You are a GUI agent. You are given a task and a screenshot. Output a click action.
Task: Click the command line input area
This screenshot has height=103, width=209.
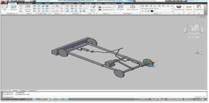99,97
